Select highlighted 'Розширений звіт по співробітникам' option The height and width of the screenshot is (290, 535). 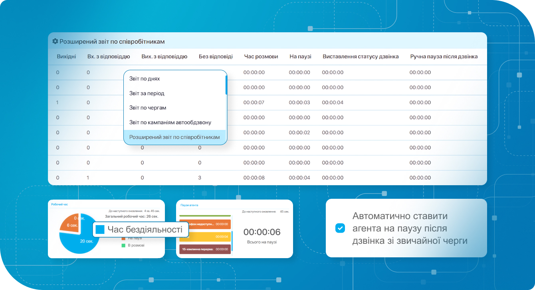[x=174, y=137]
